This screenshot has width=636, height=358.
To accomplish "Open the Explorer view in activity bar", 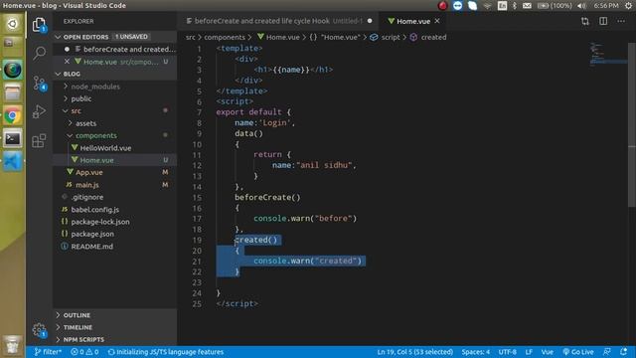I will point(39,25).
